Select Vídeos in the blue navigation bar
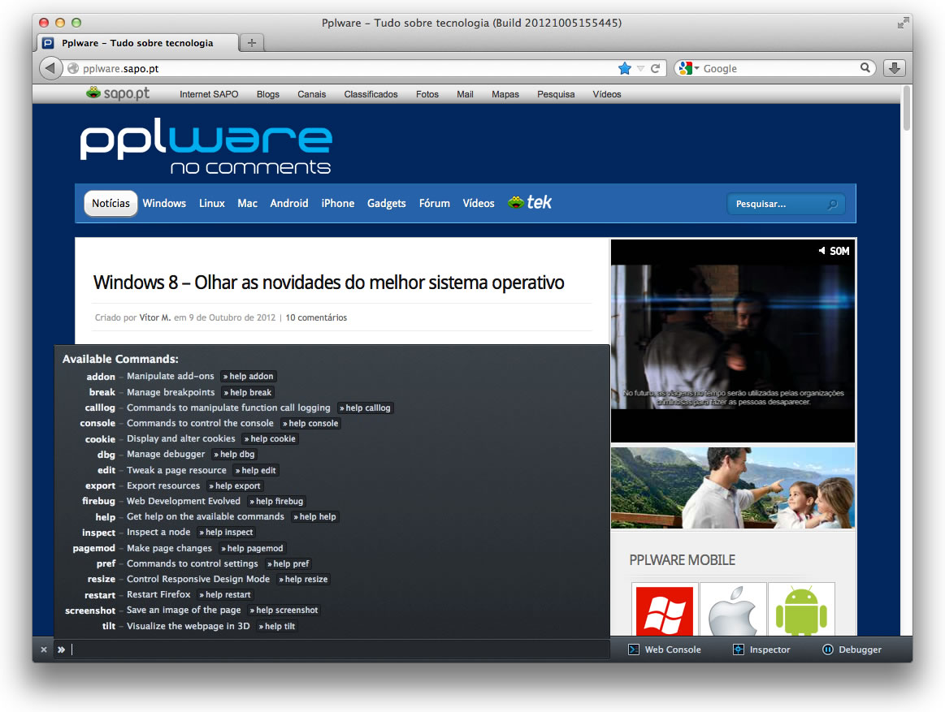The image size is (945, 712). coord(478,204)
